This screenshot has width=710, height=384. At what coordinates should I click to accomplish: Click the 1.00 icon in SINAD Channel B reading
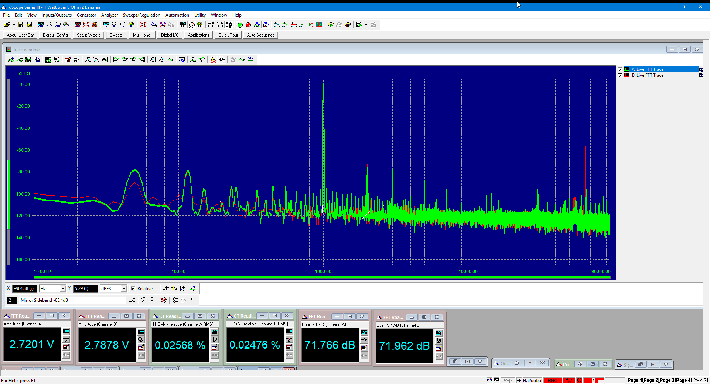point(439,333)
